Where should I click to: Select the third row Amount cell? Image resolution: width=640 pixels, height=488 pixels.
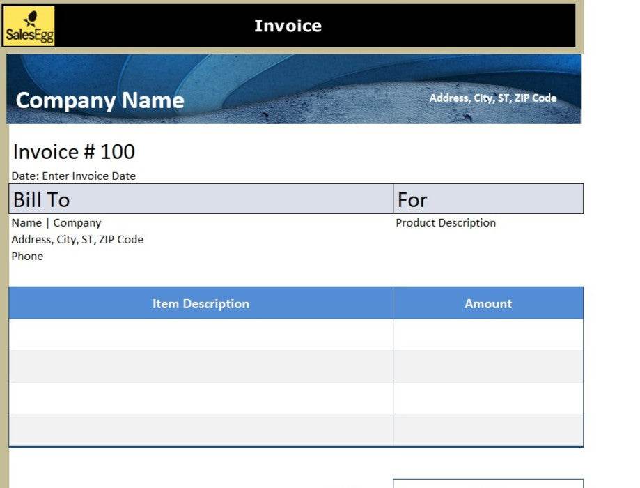point(487,399)
